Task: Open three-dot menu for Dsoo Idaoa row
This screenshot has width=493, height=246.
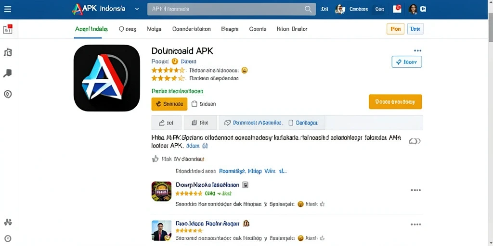Action: [415, 224]
